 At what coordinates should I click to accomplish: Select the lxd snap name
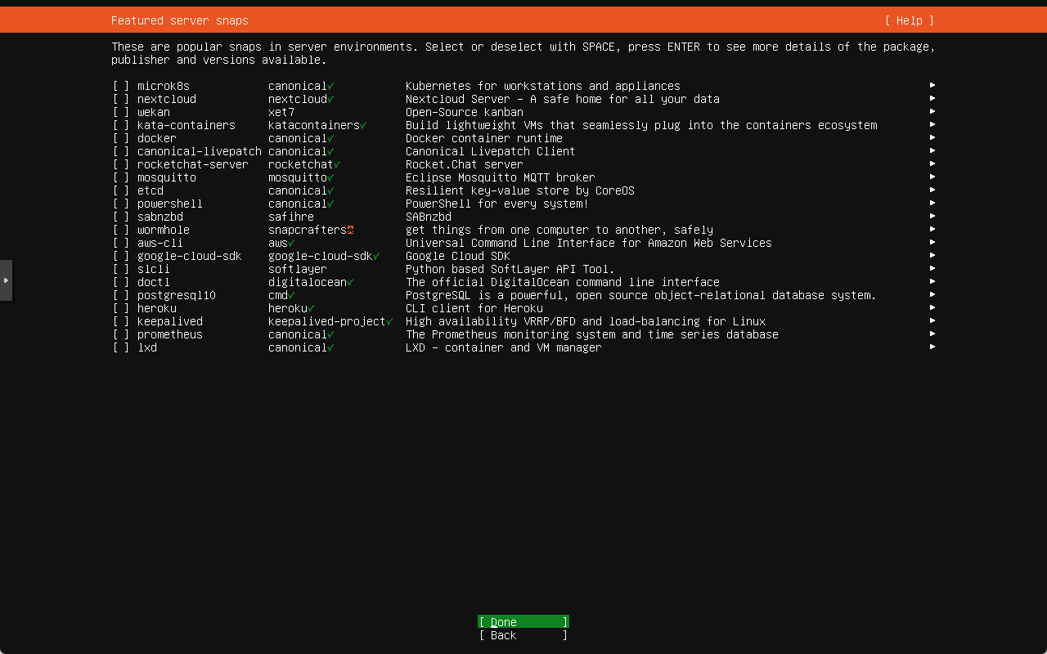pyautogui.click(x=147, y=347)
